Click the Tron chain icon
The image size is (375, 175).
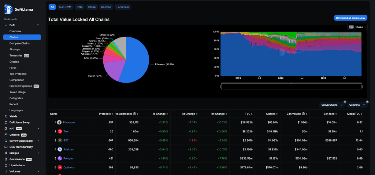point(59,131)
